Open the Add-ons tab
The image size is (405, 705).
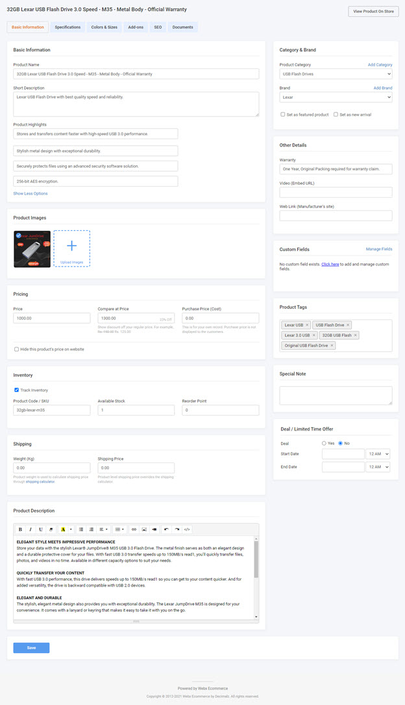pyautogui.click(x=136, y=27)
